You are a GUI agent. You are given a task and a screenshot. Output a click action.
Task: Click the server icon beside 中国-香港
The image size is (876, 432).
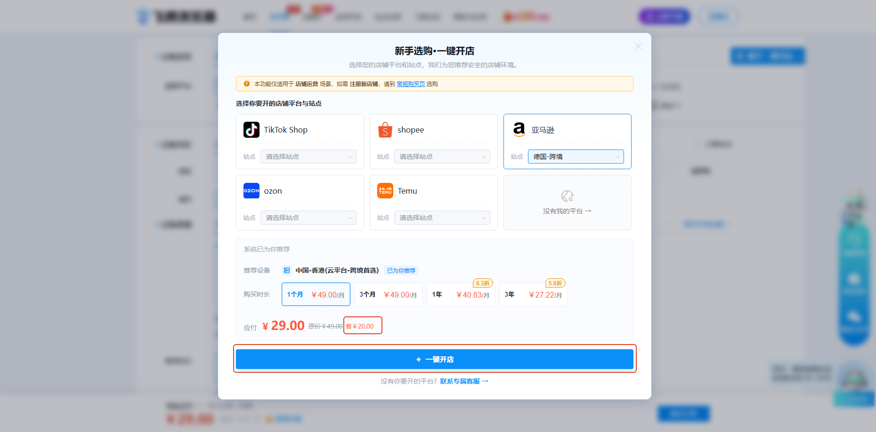pos(287,270)
